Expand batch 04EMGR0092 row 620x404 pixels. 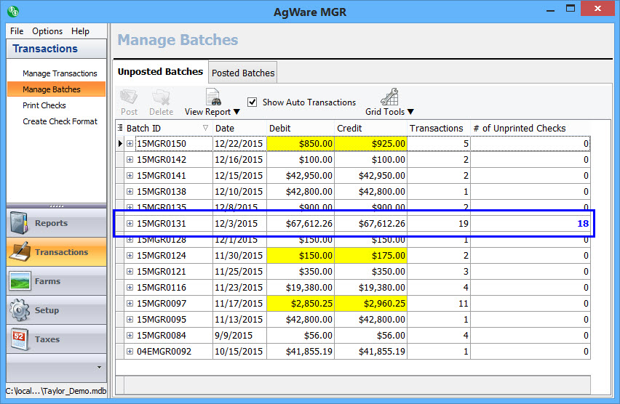point(130,352)
